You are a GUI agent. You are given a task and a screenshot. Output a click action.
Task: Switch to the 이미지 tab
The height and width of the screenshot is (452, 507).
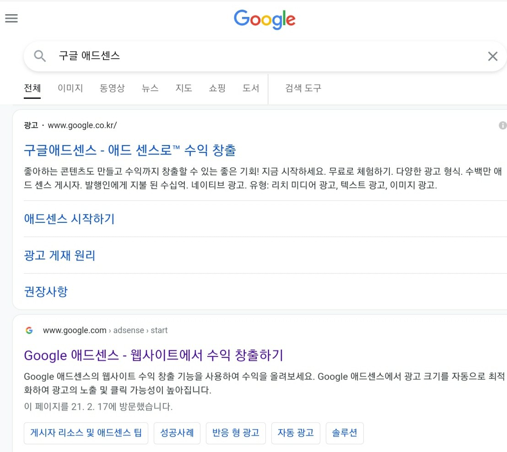[70, 88]
